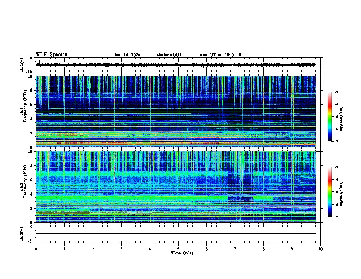Click time axis tick label "7"

pos(235,249)
